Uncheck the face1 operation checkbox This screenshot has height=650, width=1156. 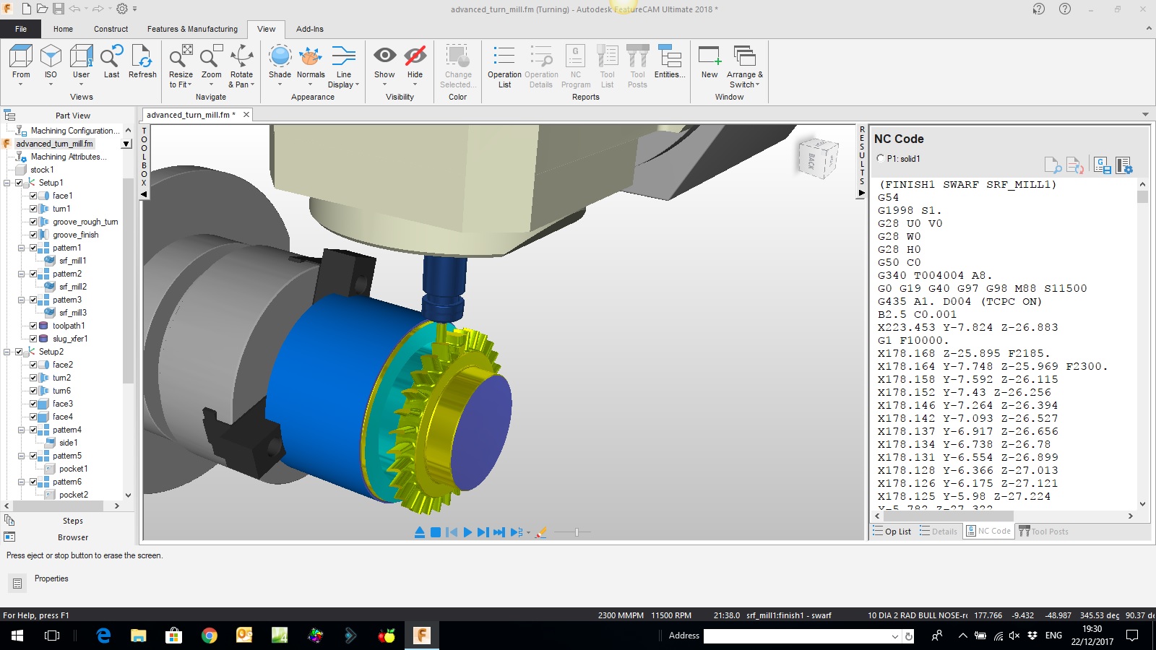click(33, 196)
